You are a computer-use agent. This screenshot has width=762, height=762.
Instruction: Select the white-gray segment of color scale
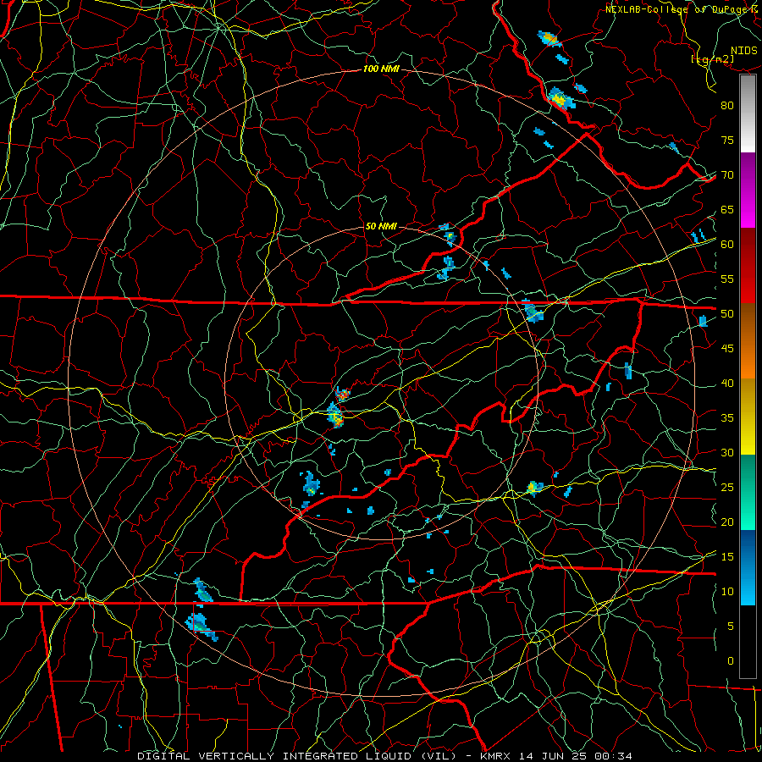coord(748,113)
